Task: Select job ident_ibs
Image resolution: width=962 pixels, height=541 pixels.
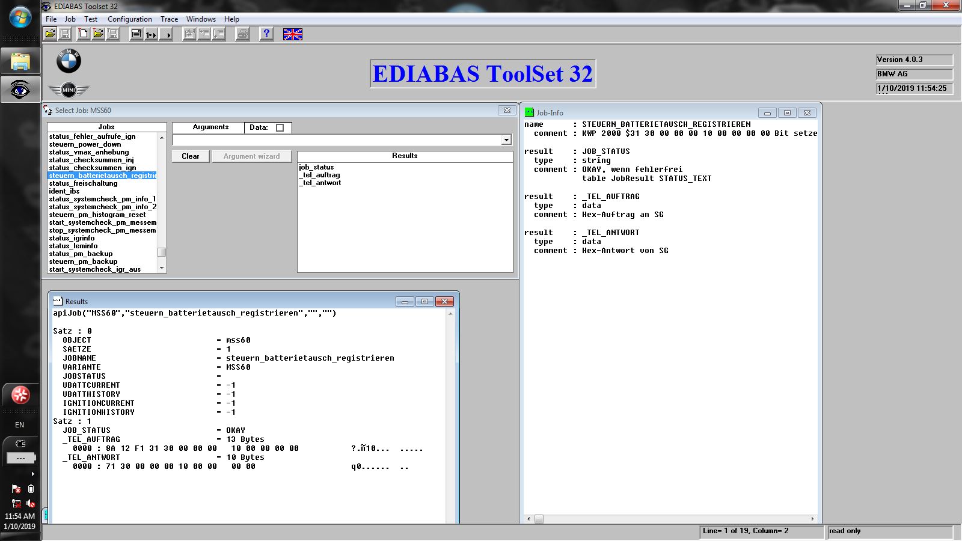Action: (x=64, y=191)
